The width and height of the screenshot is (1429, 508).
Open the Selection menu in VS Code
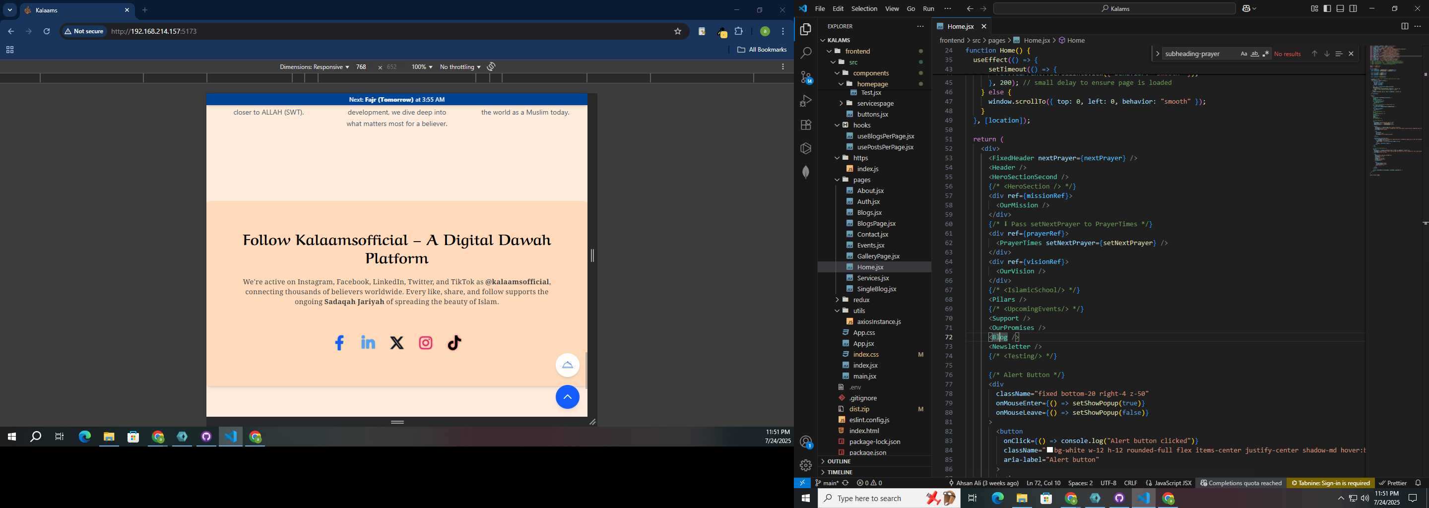coord(864,9)
